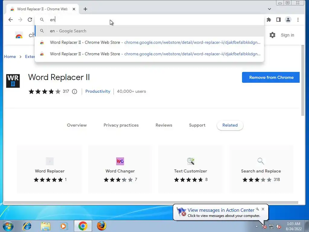The width and height of the screenshot is (309, 232).
Task: Go back using the browser back arrow
Action: click(x=11, y=20)
